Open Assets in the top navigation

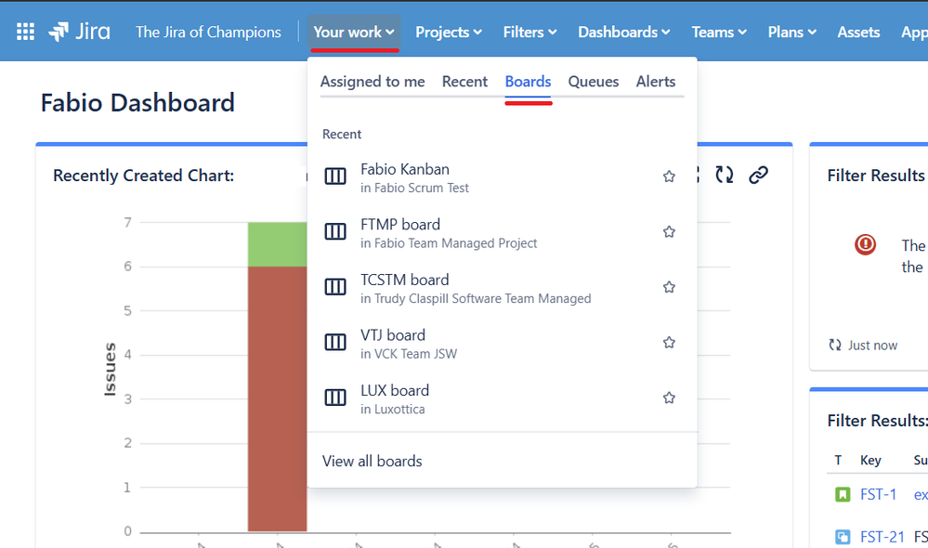(858, 32)
